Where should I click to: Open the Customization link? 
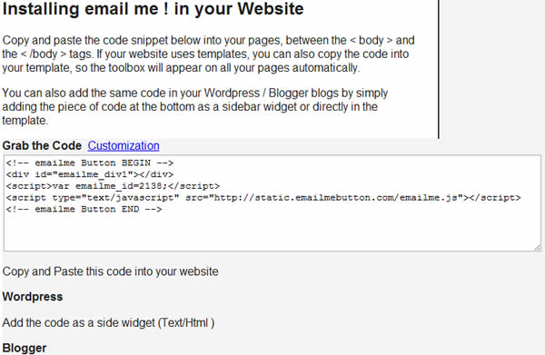tap(124, 145)
